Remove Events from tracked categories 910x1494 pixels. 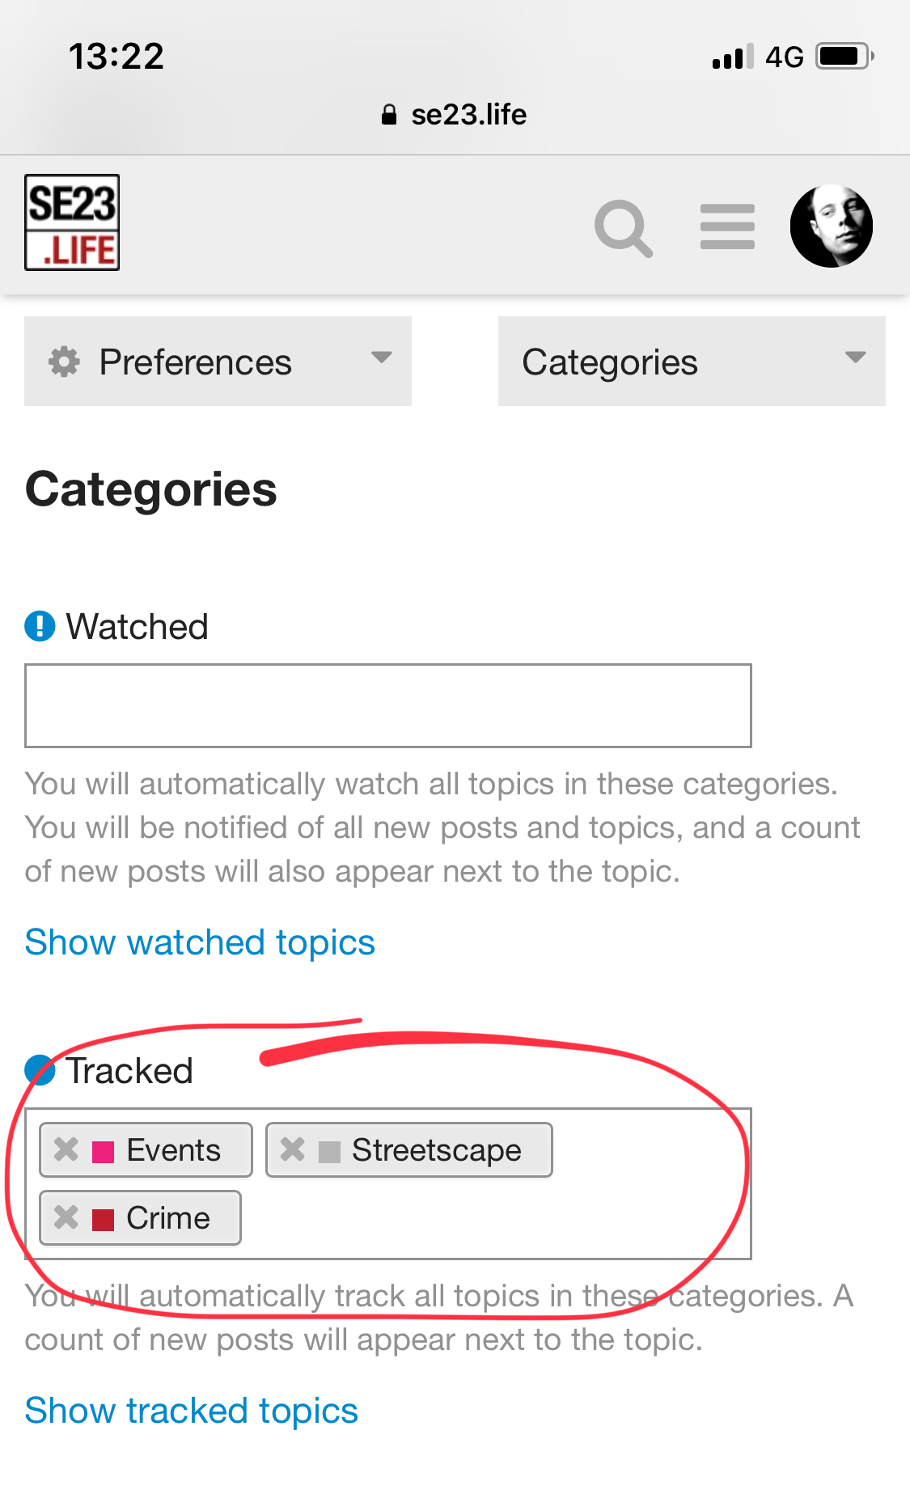(66, 1149)
